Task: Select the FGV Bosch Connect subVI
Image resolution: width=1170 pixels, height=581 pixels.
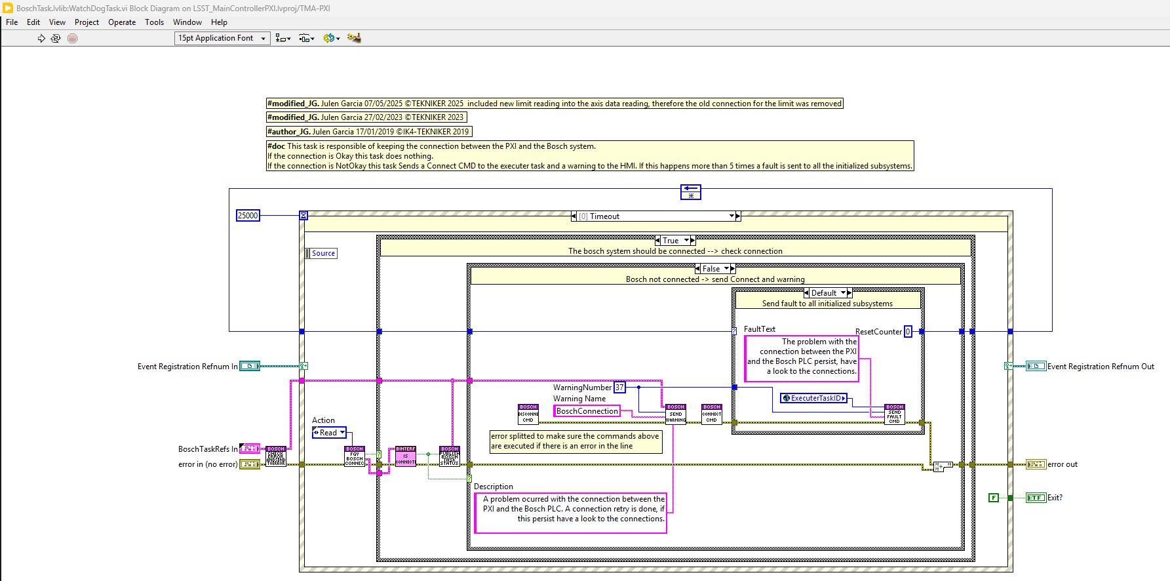Action: click(x=355, y=456)
